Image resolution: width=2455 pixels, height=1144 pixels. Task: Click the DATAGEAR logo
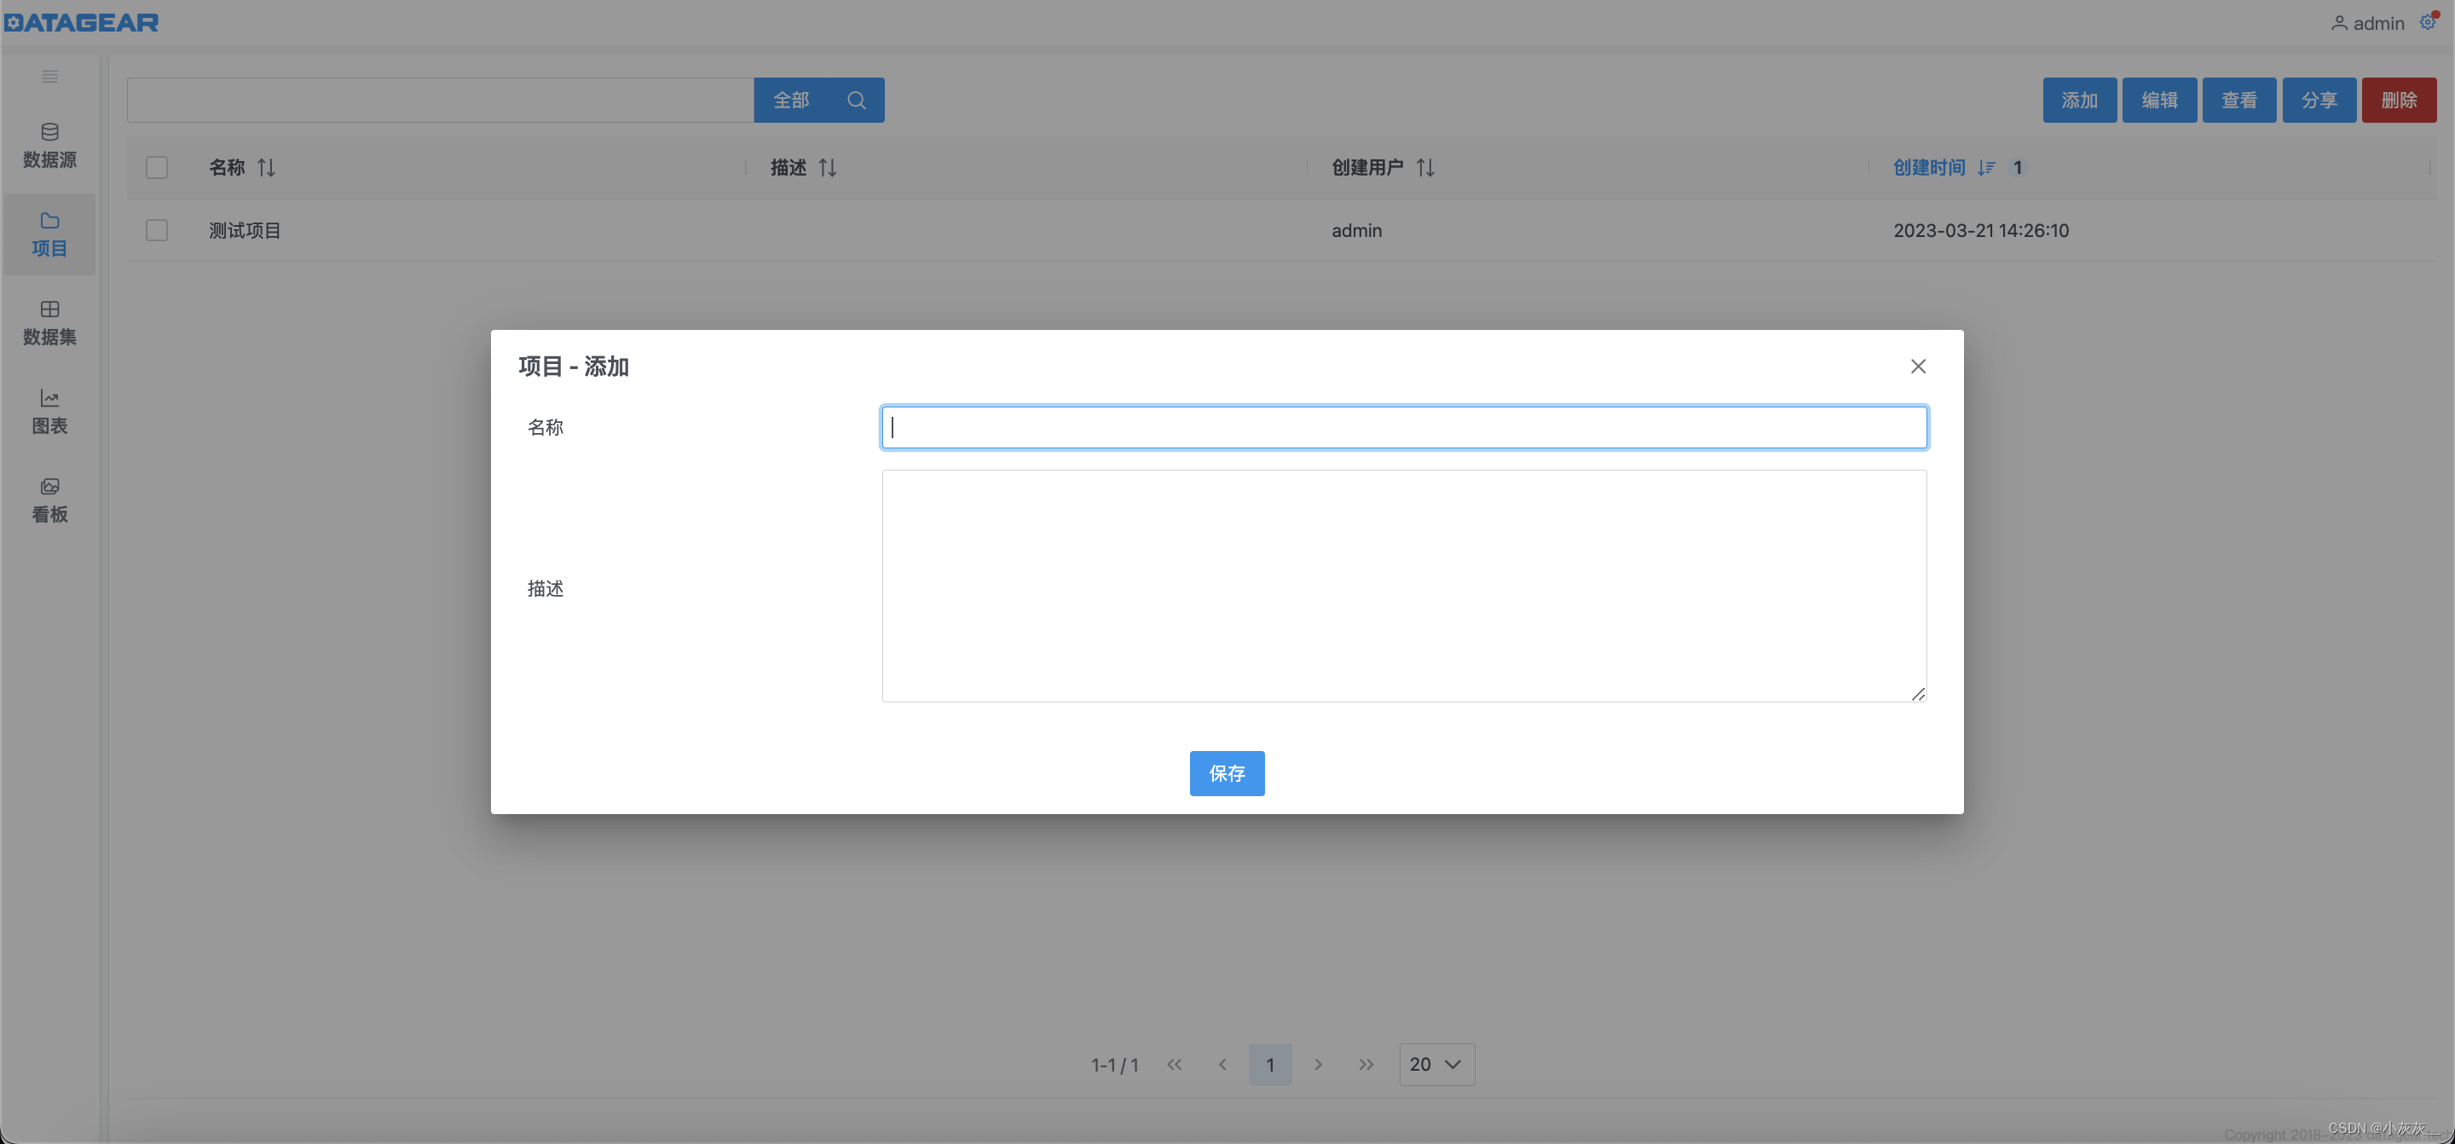81,22
